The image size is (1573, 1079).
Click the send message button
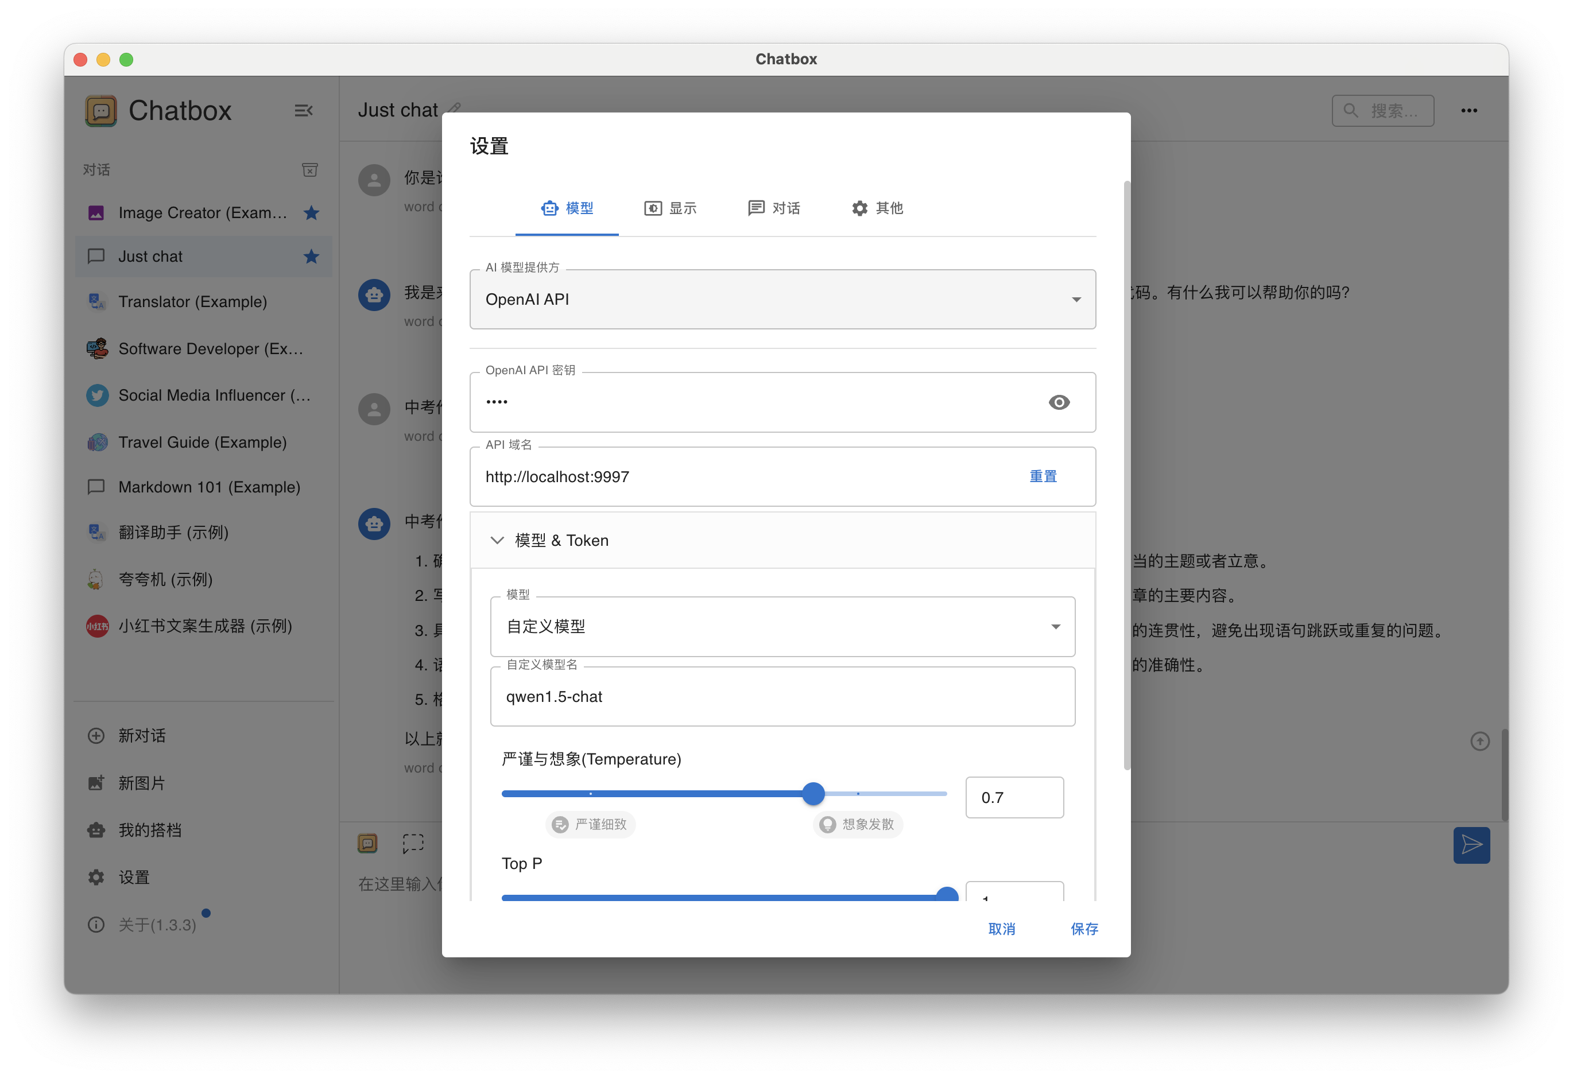[1471, 844]
